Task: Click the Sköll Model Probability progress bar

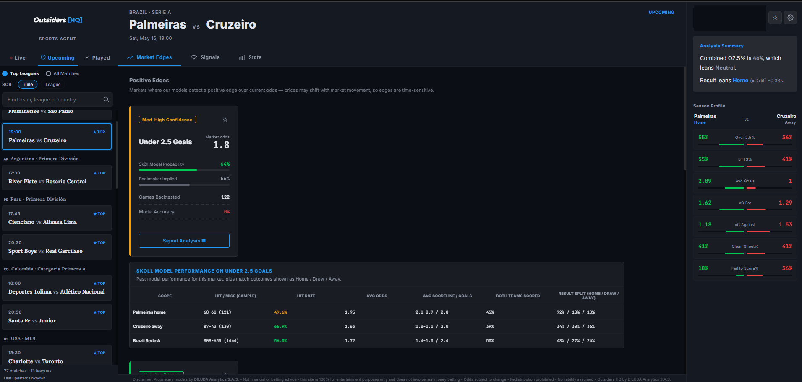Action: tap(184, 170)
